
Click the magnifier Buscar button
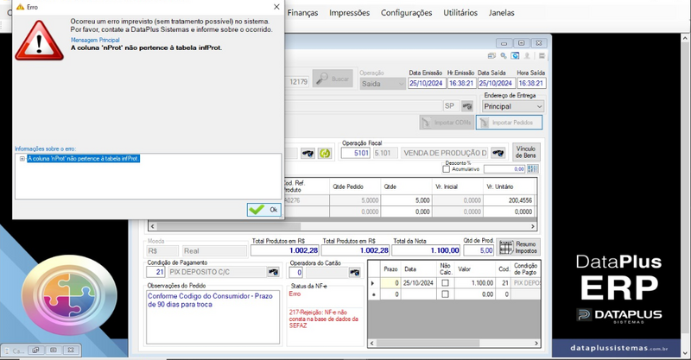(333, 79)
